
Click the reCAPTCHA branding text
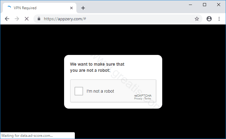(x=143, y=95)
